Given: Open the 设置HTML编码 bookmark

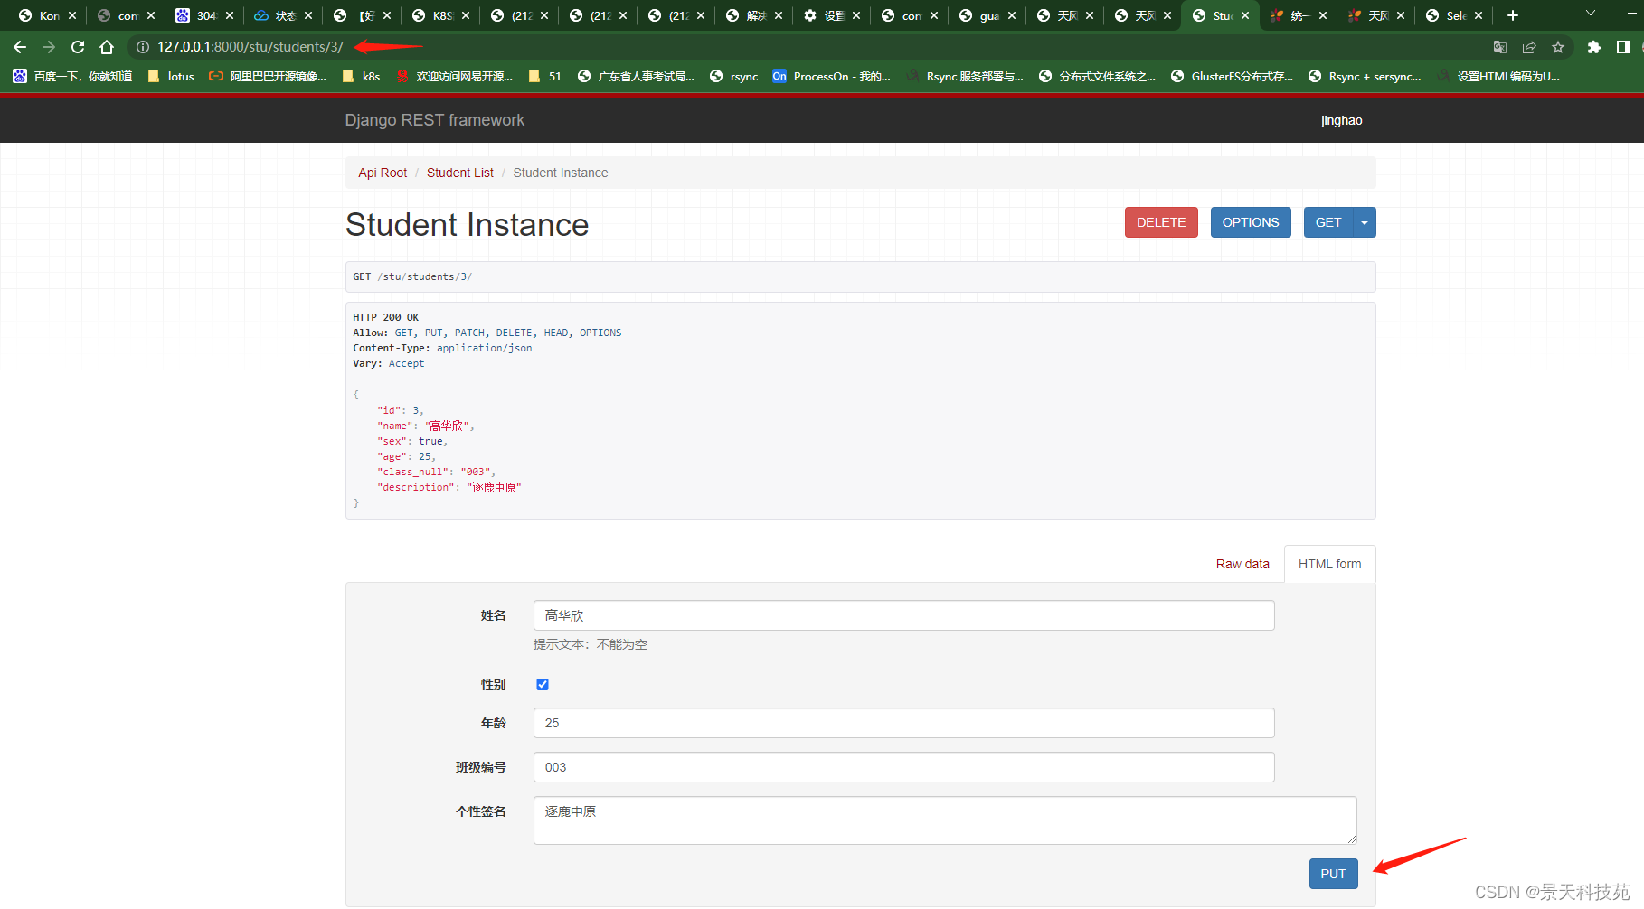Looking at the screenshot, I should pos(1498,77).
